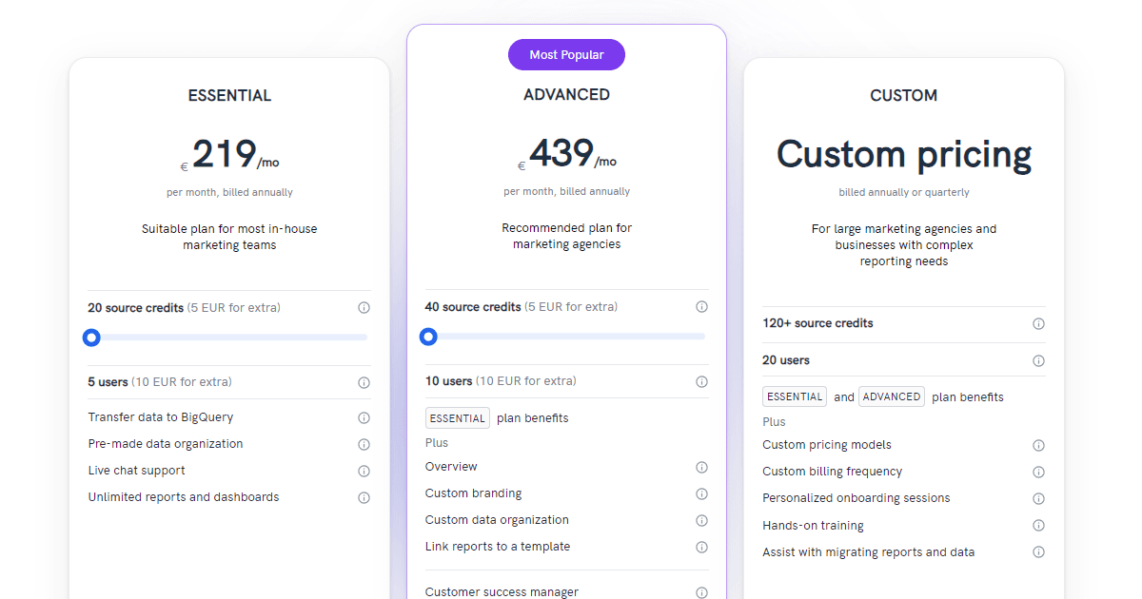
Task: Click 'Recommended plan for marketing agencies' description
Action: (567, 236)
